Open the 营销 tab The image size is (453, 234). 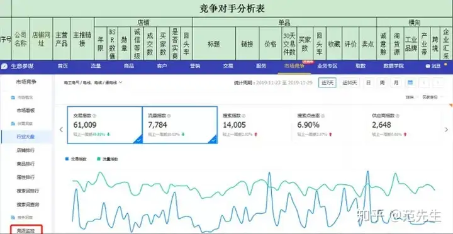(195, 66)
